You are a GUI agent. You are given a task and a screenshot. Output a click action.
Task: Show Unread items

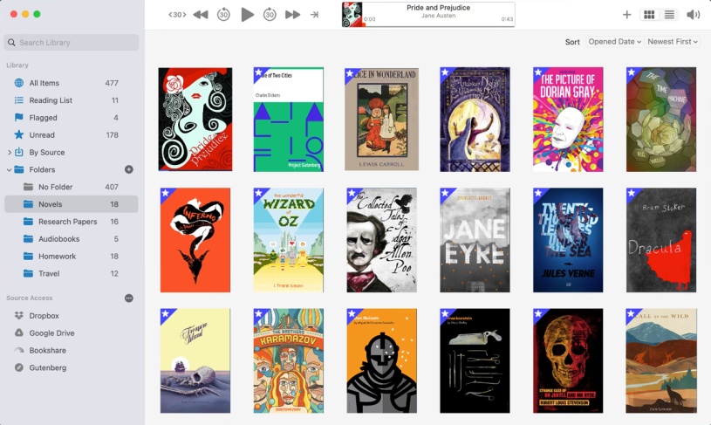pyautogui.click(x=72, y=134)
